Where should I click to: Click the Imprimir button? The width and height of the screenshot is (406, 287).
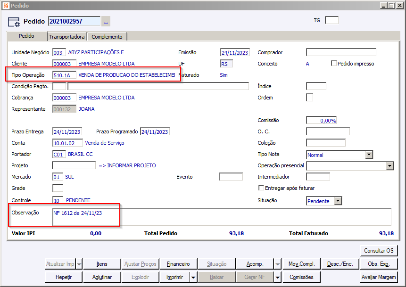click(174, 277)
